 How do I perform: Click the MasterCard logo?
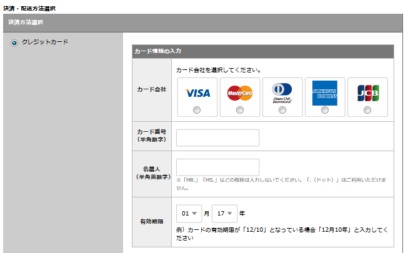pos(240,93)
